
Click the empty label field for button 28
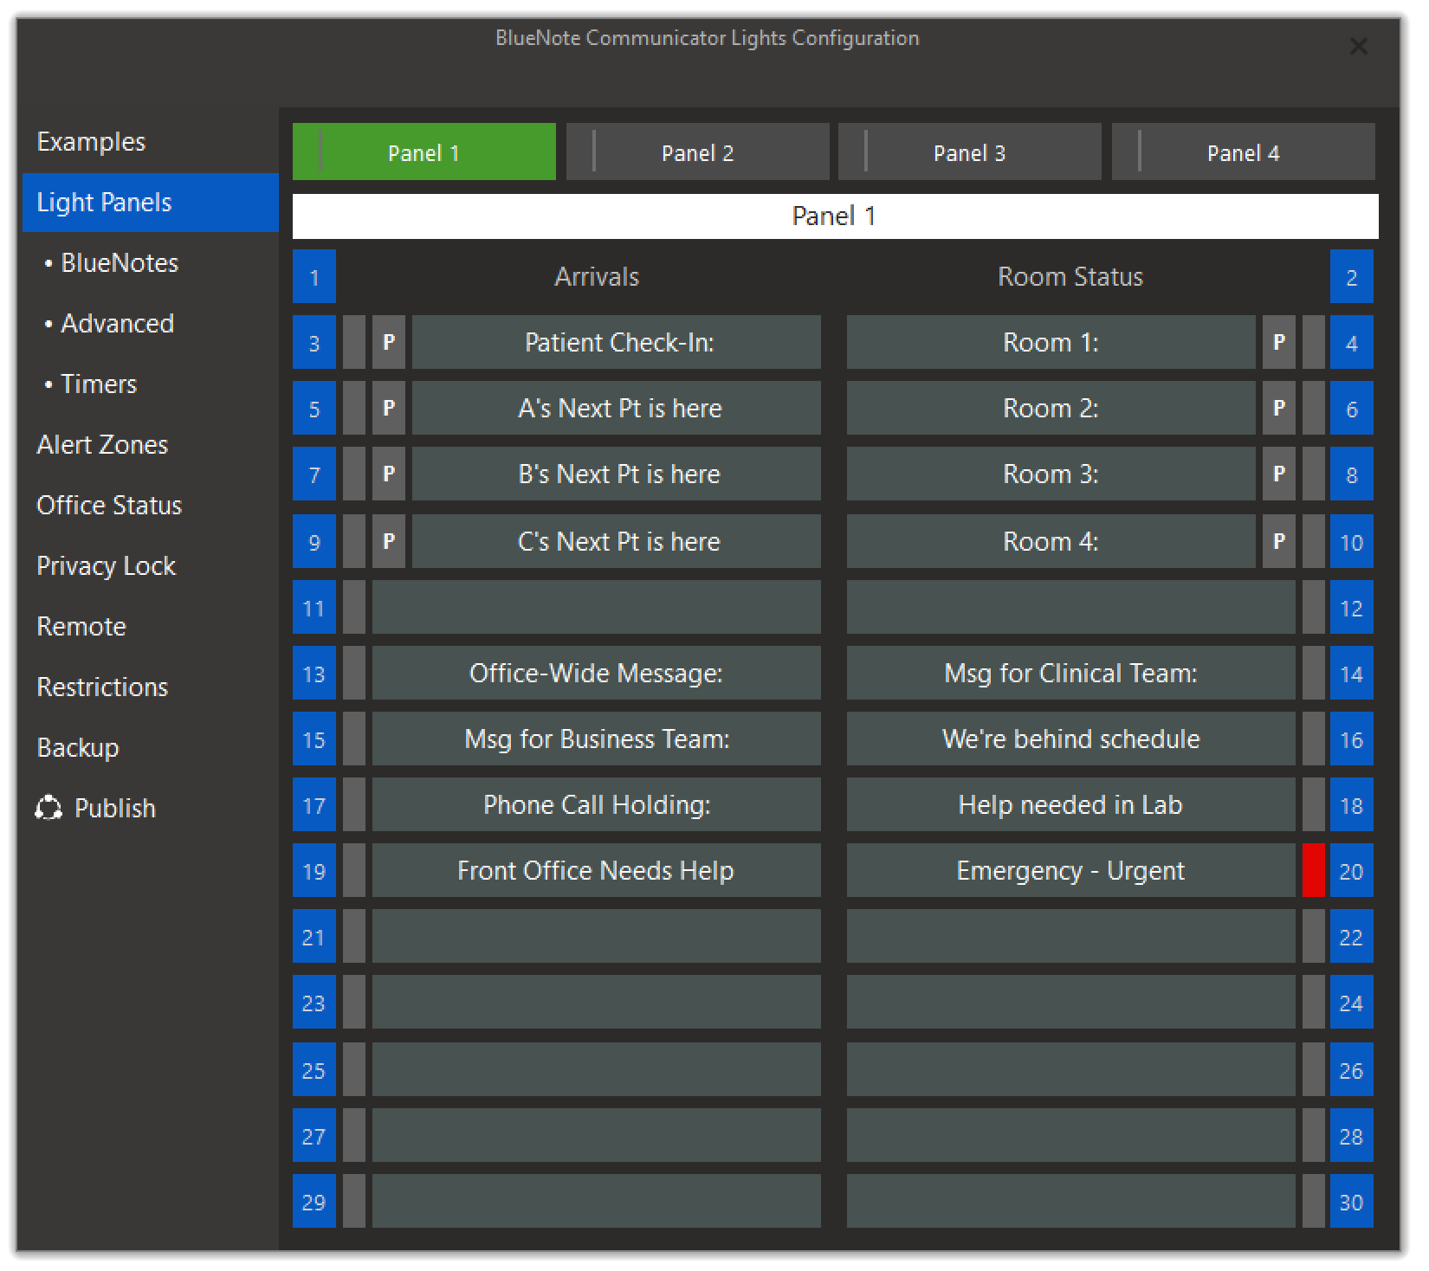[x=1071, y=1135]
